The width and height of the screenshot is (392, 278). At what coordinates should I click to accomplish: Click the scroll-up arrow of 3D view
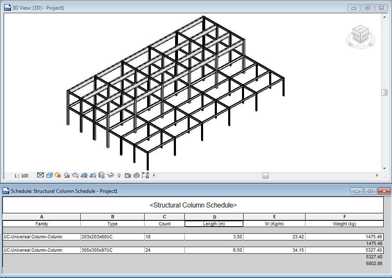click(384, 17)
